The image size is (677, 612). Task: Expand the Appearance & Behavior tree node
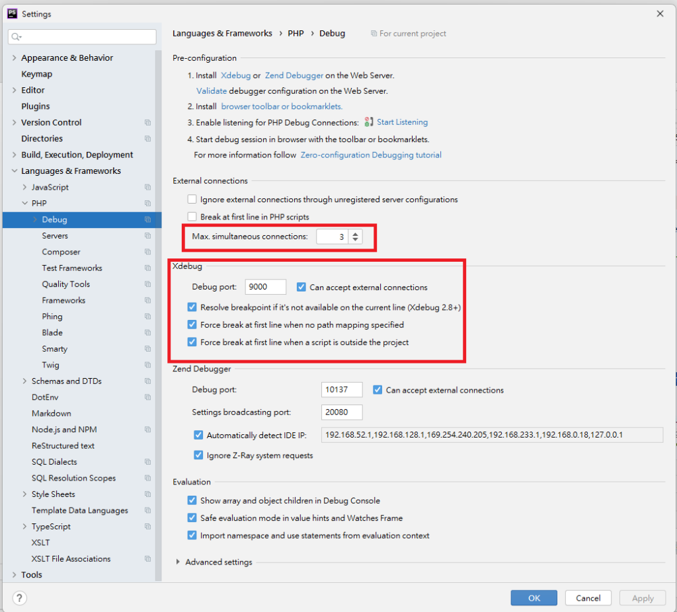(15, 58)
